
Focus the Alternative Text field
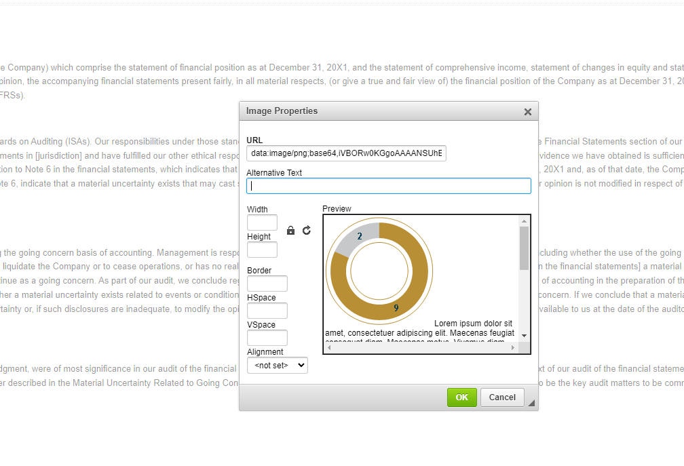click(x=389, y=186)
